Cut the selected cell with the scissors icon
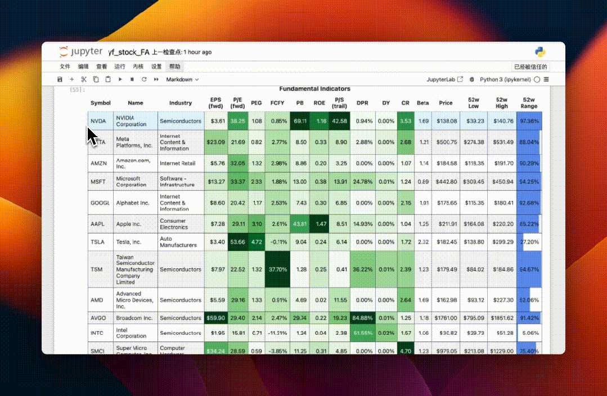 [84, 79]
